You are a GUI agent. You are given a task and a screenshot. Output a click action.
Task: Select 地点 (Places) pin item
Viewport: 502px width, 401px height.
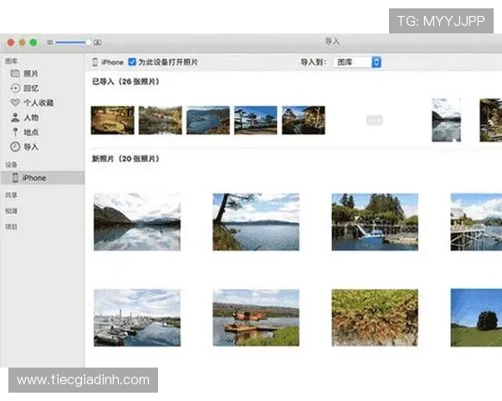[29, 132]
